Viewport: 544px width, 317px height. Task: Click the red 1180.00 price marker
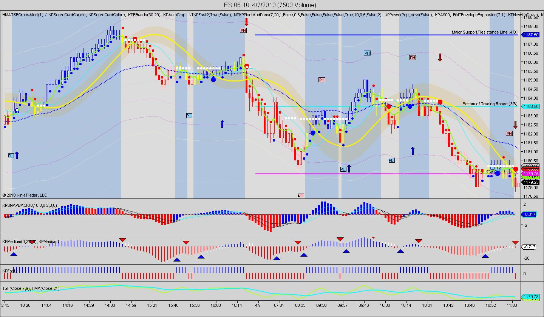point(530,169)
